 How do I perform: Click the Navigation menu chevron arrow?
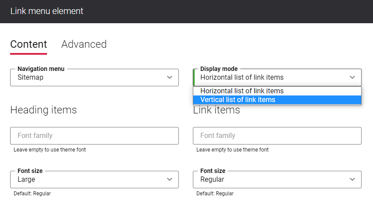click(x=170, y=77)
